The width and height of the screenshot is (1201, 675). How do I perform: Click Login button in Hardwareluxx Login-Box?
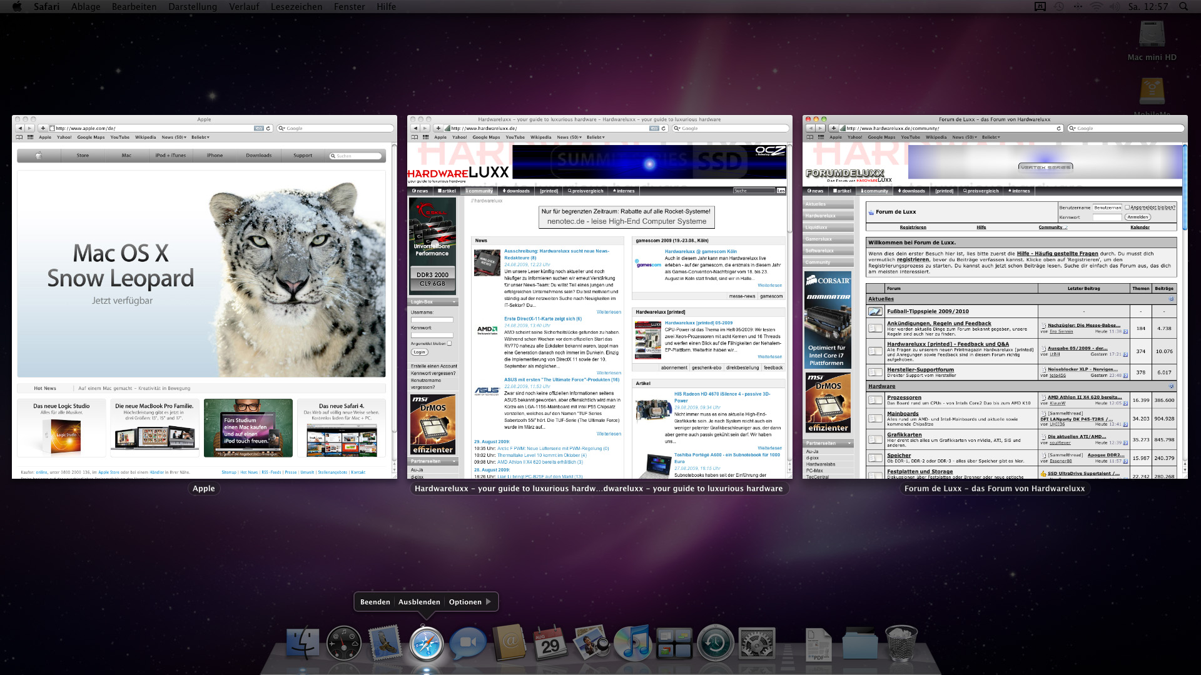pos(419,352)
